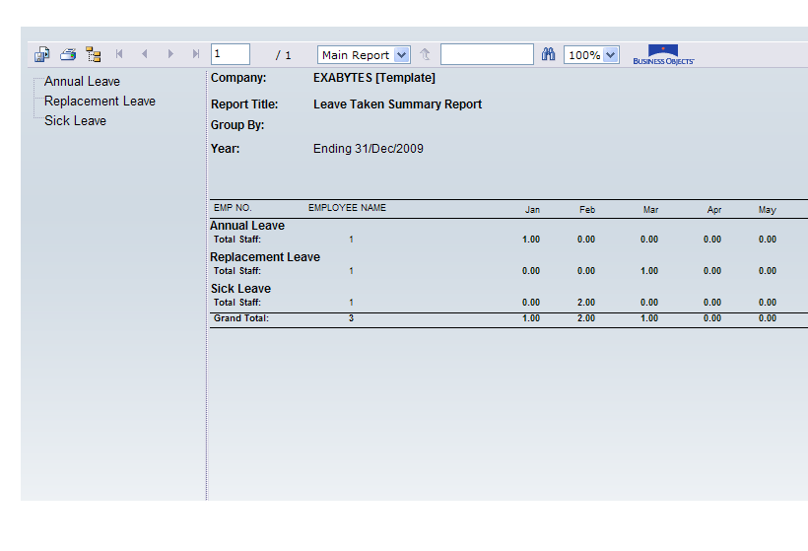
Task: Click the Print report icon
Action: 68,55
